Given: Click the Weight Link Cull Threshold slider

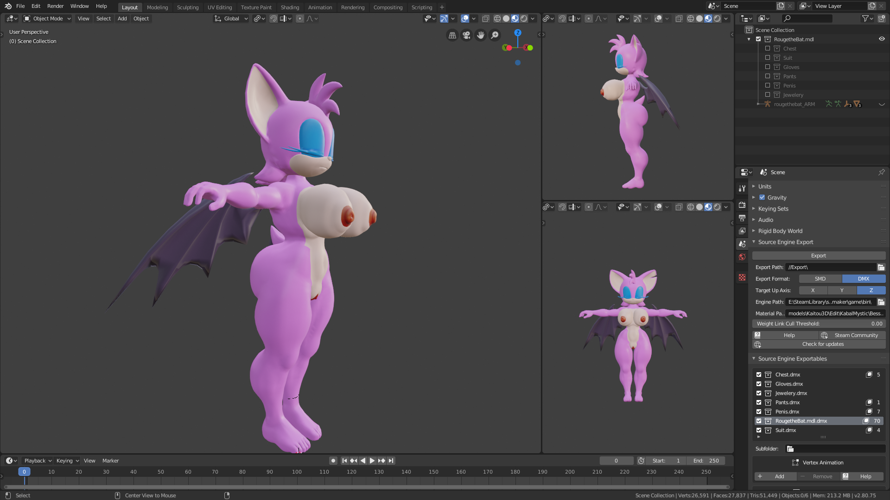Looking at the screenshot, I should pos(818,324).
